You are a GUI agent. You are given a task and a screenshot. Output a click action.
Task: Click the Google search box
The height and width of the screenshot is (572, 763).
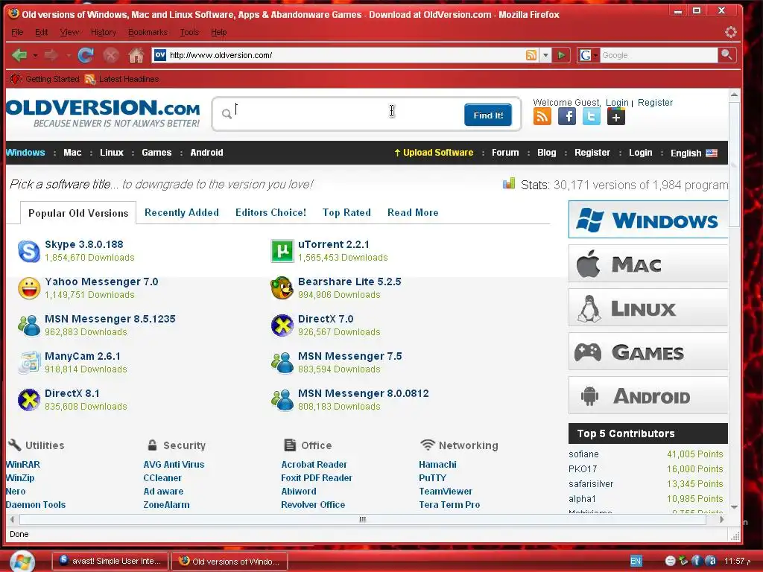pos(659,55)
